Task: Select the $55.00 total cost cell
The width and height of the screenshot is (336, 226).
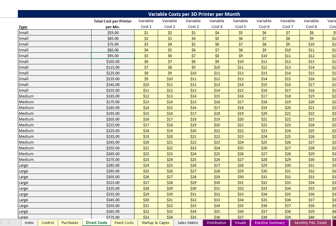Action: click(x=113, y=33)
